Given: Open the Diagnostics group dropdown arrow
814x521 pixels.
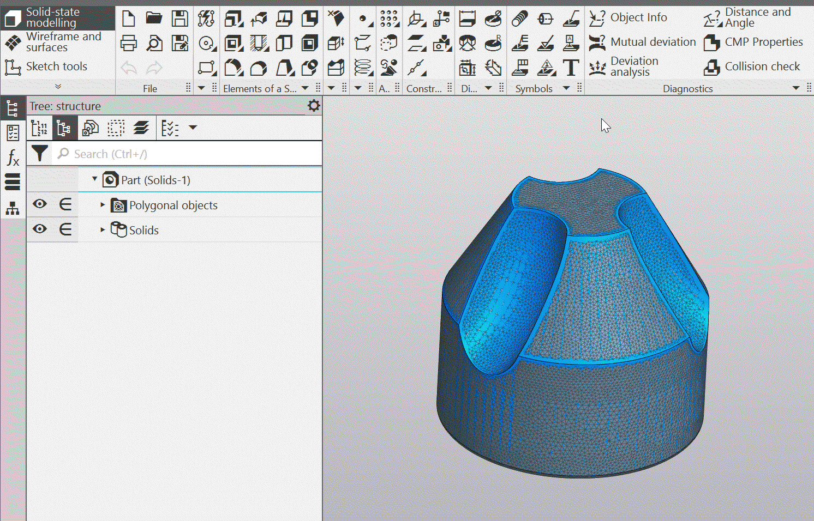Looking at the screenshot, I should 796,88.
